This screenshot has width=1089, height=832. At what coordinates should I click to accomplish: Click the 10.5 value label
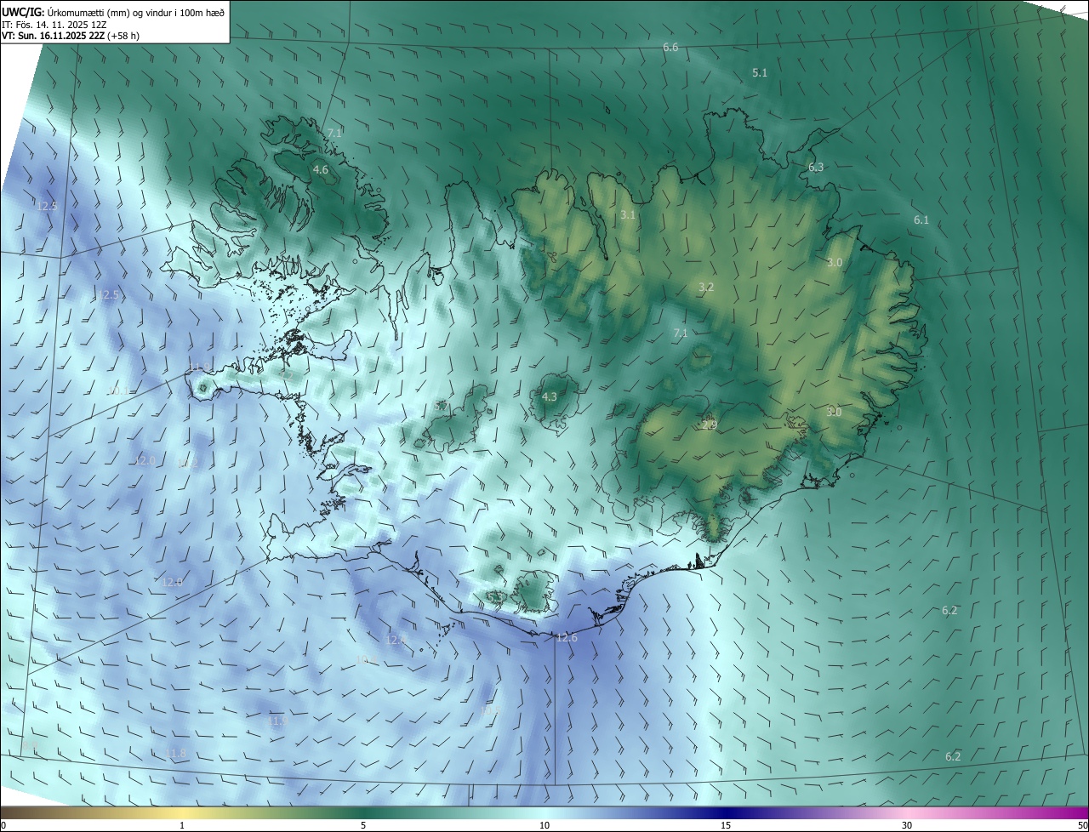490,709
